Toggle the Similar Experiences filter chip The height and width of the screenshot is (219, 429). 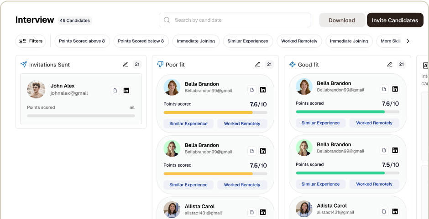(248, 41)
